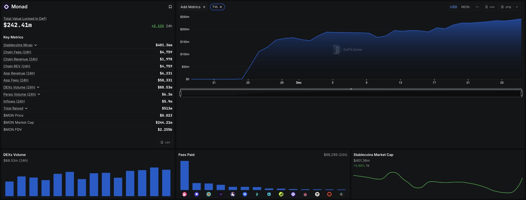The height and width of the screenshot is (200, 526).
Task: Click the green bar-chart protocol icon
Action: (281, 194)
